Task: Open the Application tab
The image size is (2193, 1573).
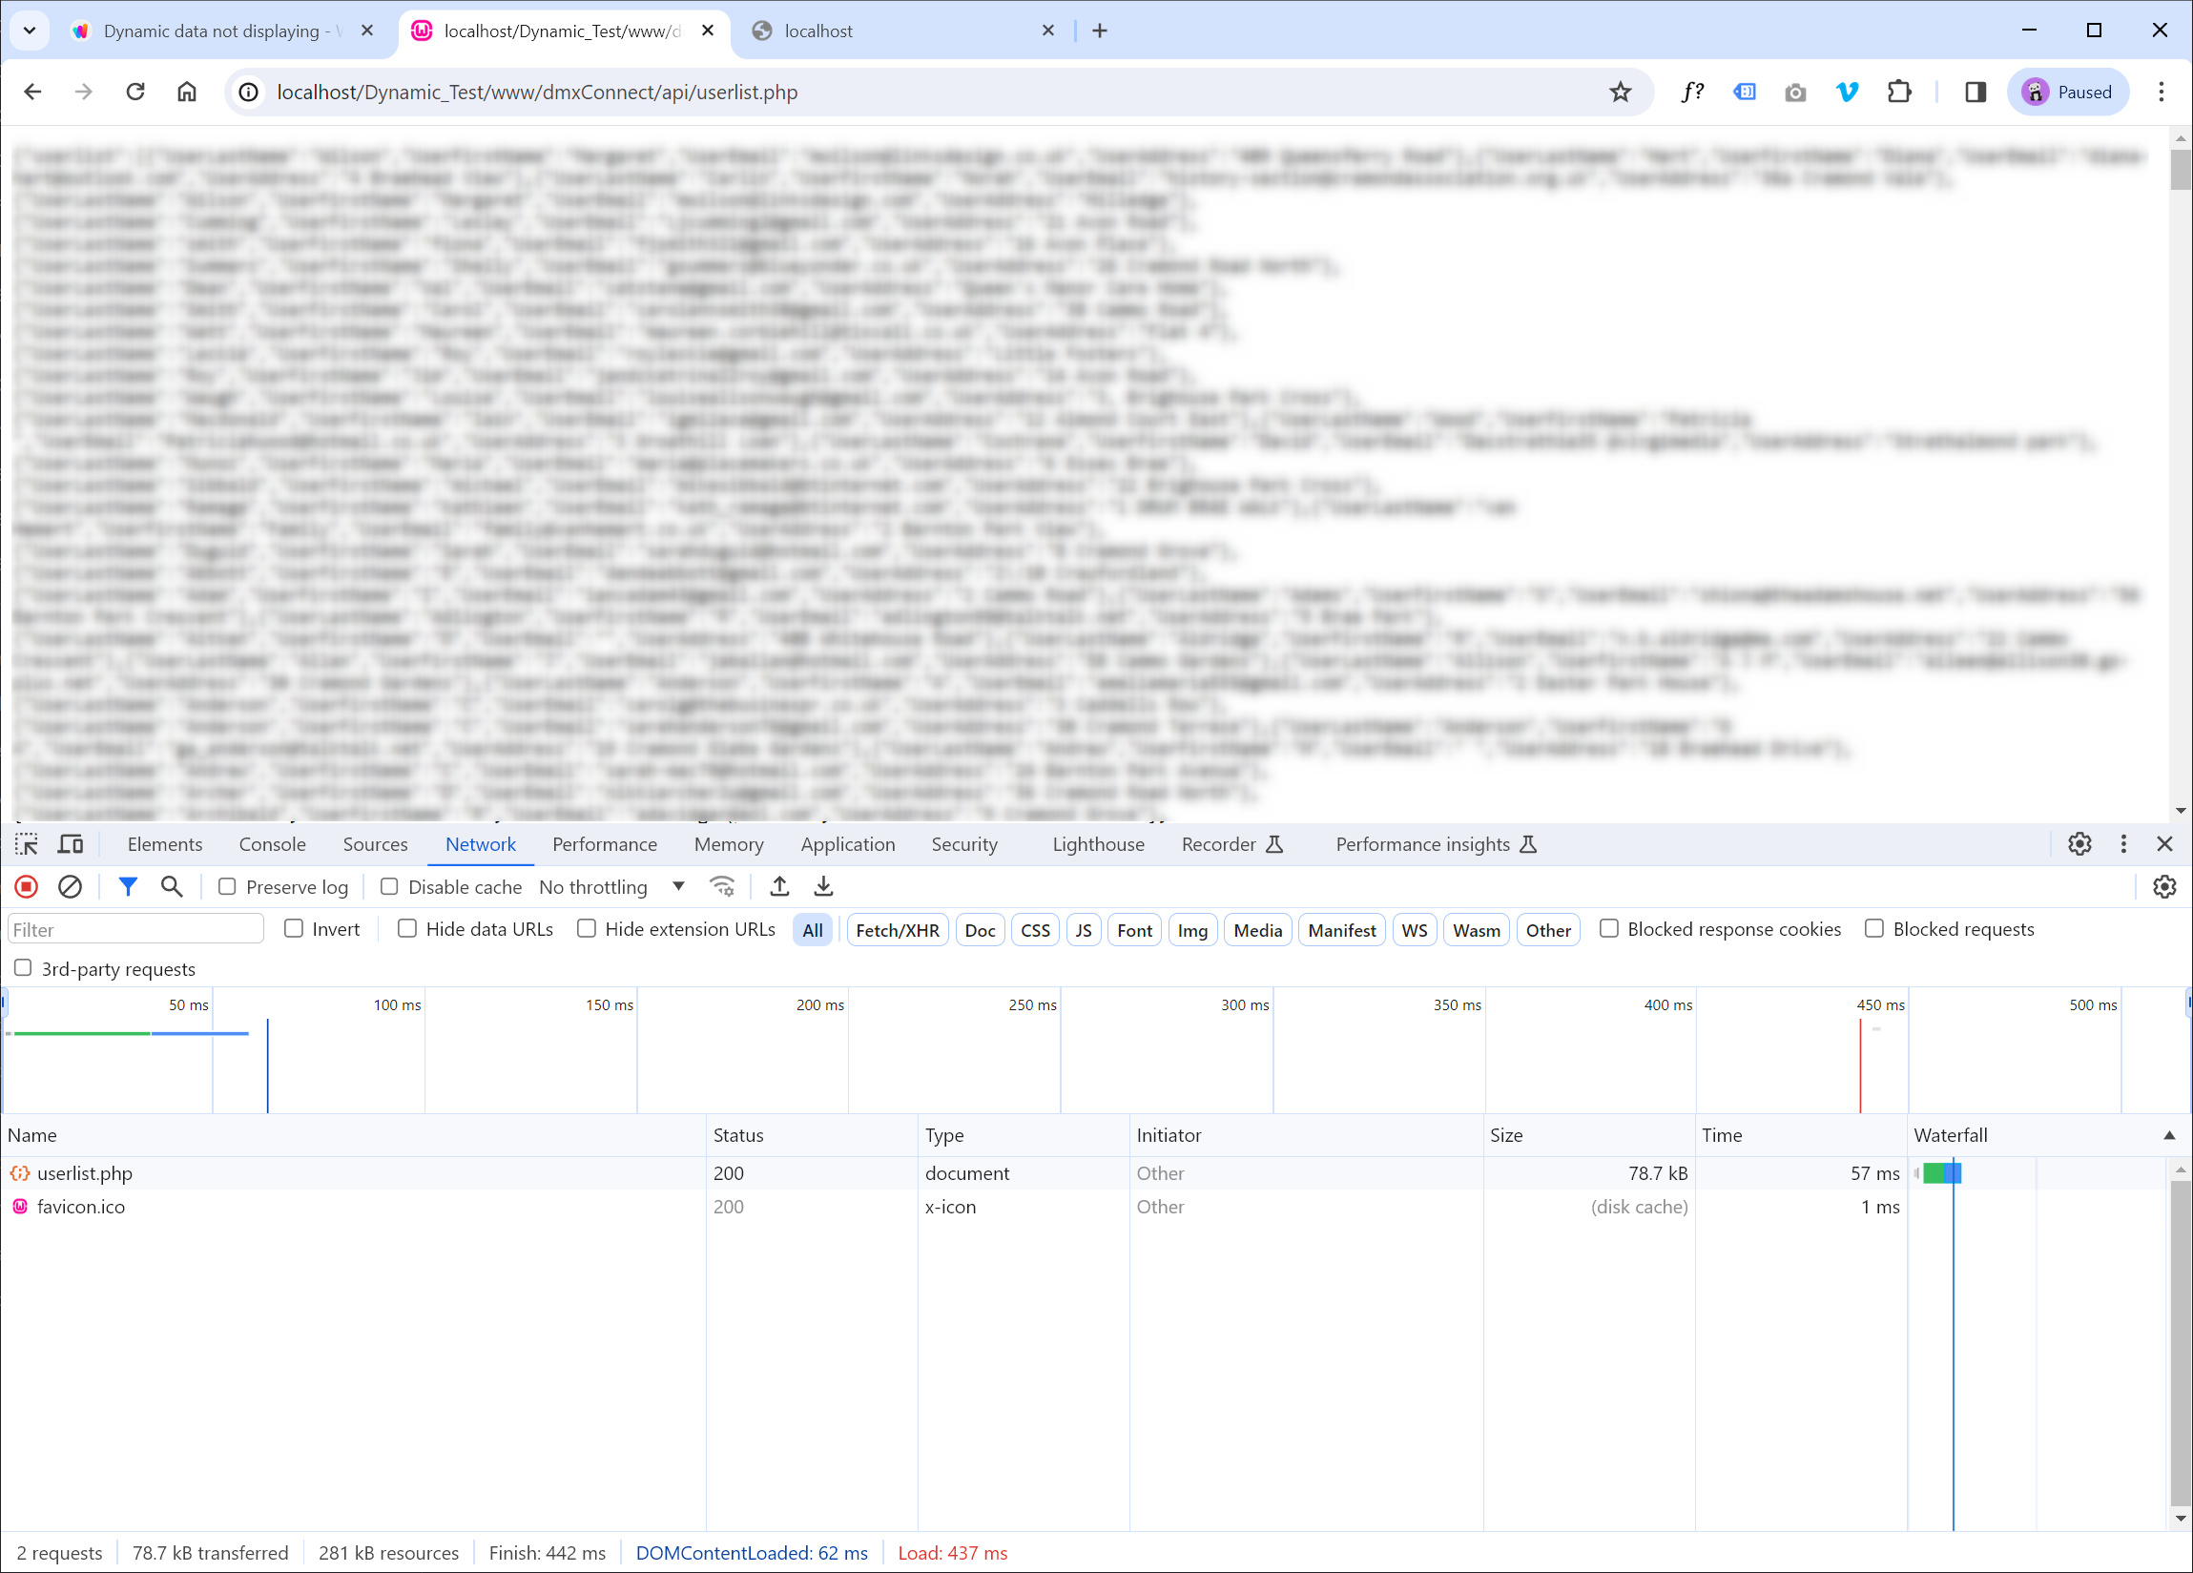Action: coord(848,844)
